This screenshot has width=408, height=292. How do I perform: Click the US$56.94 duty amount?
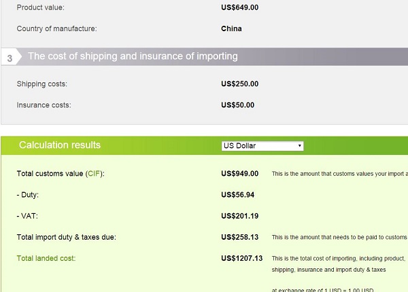click(x=238, y=195)
